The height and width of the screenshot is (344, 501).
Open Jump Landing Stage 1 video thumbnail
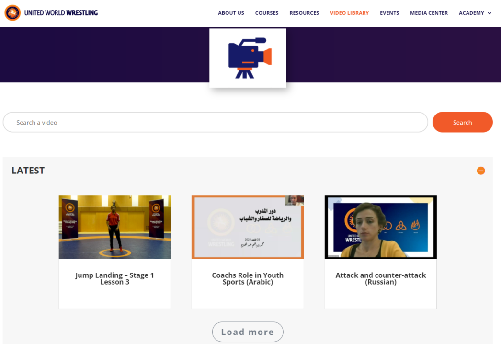114,227
